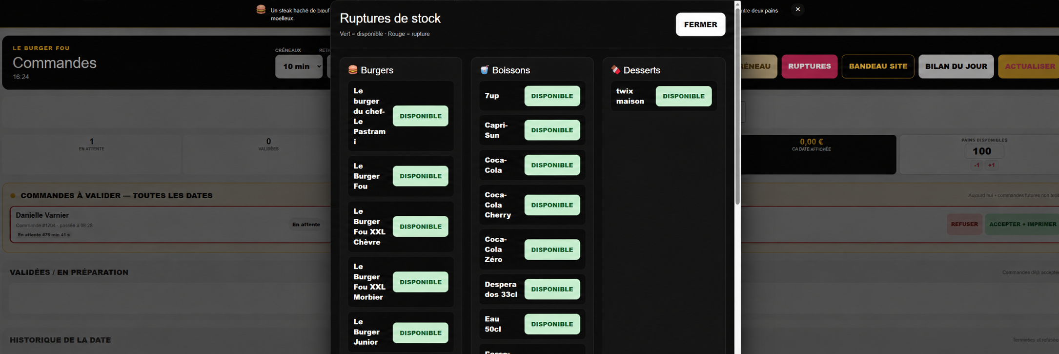Toggle availability of Le Burger Junior
Viewport: 1059px width, 354px height.
[x=420, y=333]
